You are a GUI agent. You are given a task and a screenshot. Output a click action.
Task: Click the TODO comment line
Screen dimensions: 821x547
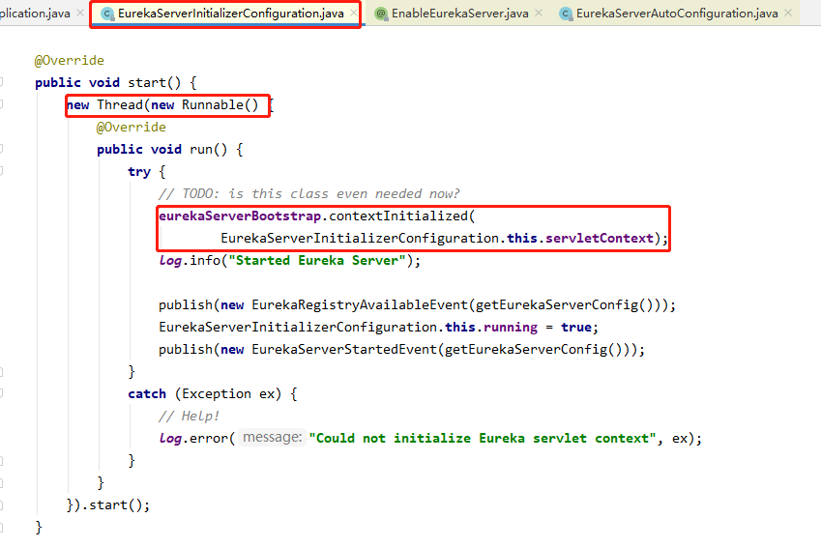coord(308,193)
